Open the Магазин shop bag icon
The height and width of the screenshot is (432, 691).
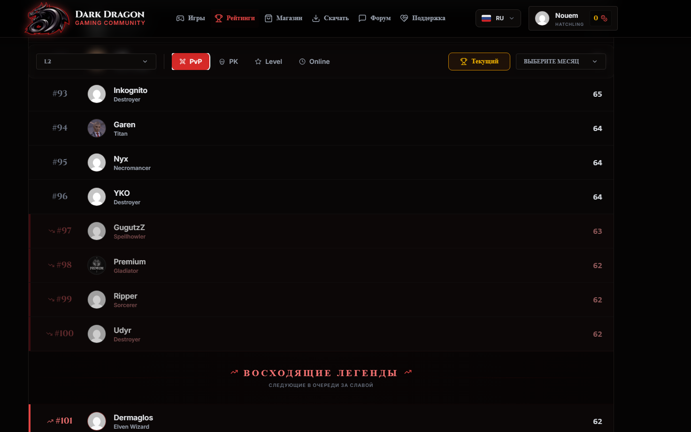pyautogui.click(x=269, y=18)
